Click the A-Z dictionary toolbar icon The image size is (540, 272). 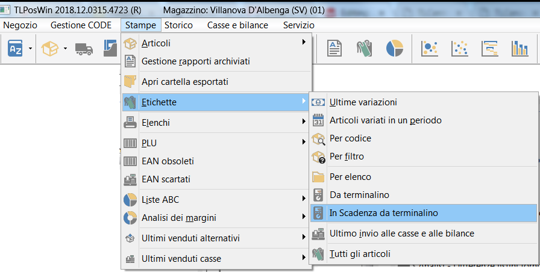tap(15, 49)
